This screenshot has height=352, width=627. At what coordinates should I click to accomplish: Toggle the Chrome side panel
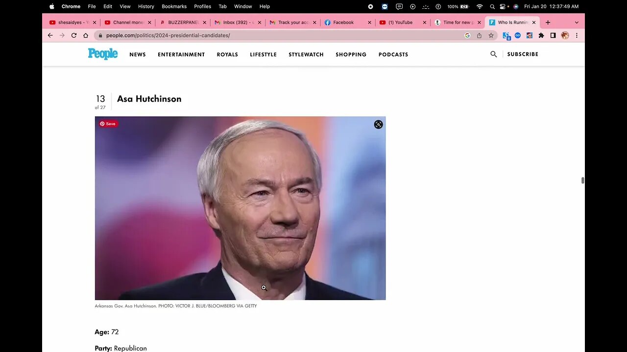point(553,35)
